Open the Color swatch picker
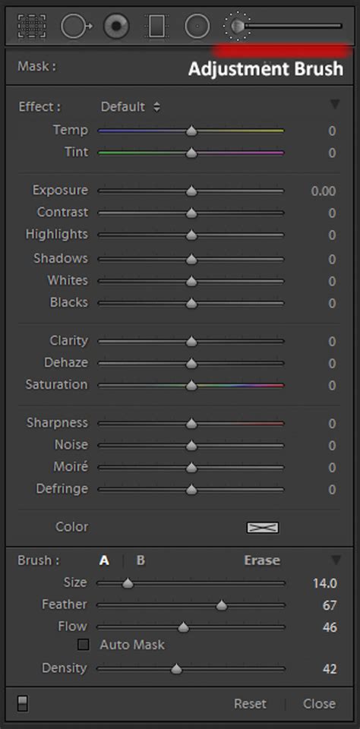This screenshot has height=729, width=360. [263, 527]
